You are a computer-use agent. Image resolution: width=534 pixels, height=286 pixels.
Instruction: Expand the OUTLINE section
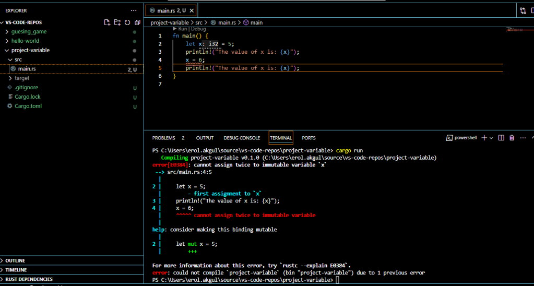click(x=15, y=260)
